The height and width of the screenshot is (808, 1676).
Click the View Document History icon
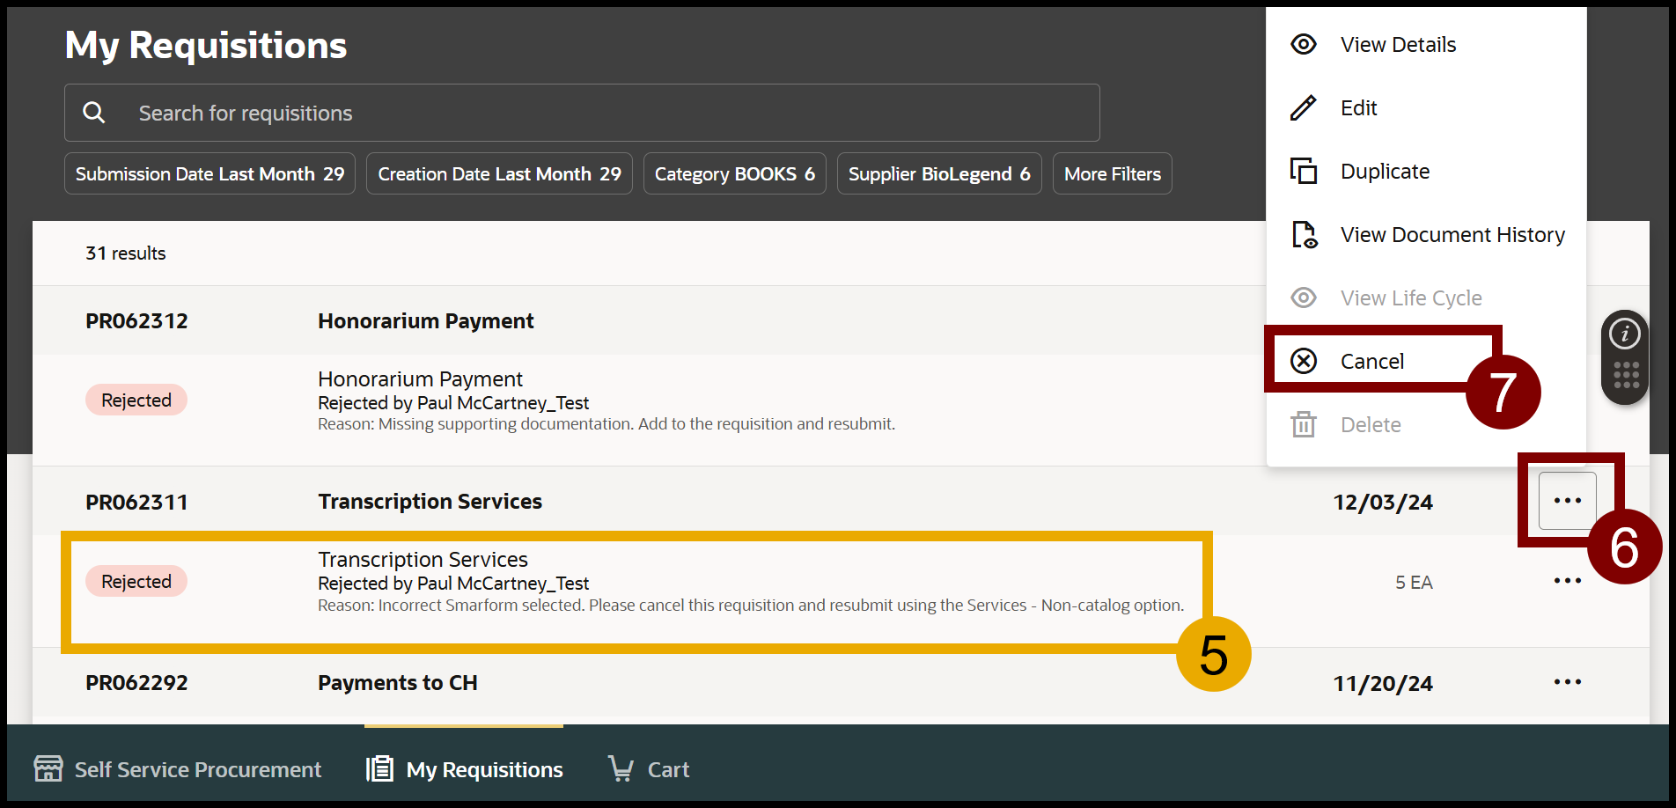1304,235
